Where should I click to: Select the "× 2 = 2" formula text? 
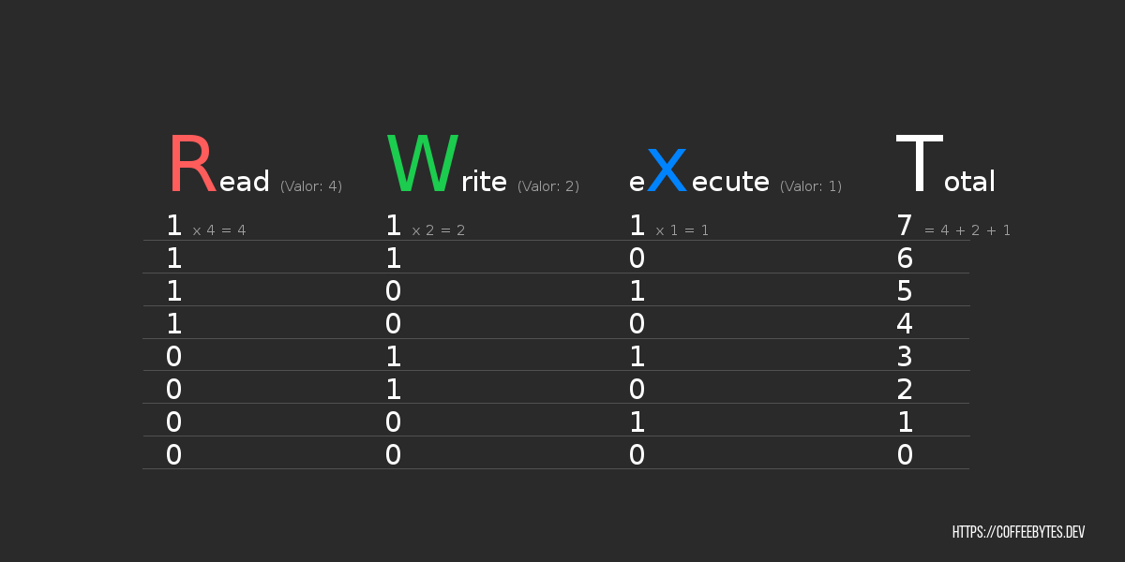click(438, 230)
